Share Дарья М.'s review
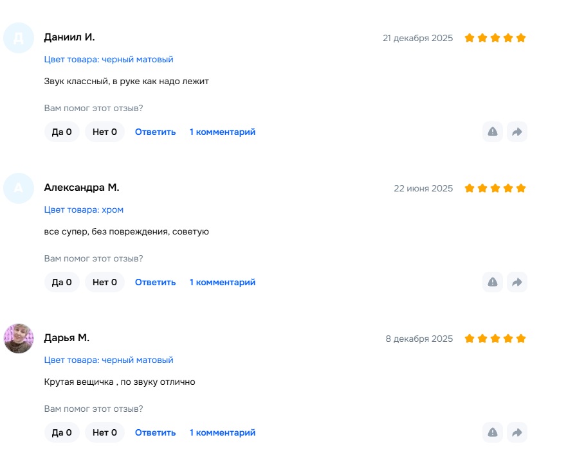The image size is (566, 469). pyautogui.click(x=516, y=432)
